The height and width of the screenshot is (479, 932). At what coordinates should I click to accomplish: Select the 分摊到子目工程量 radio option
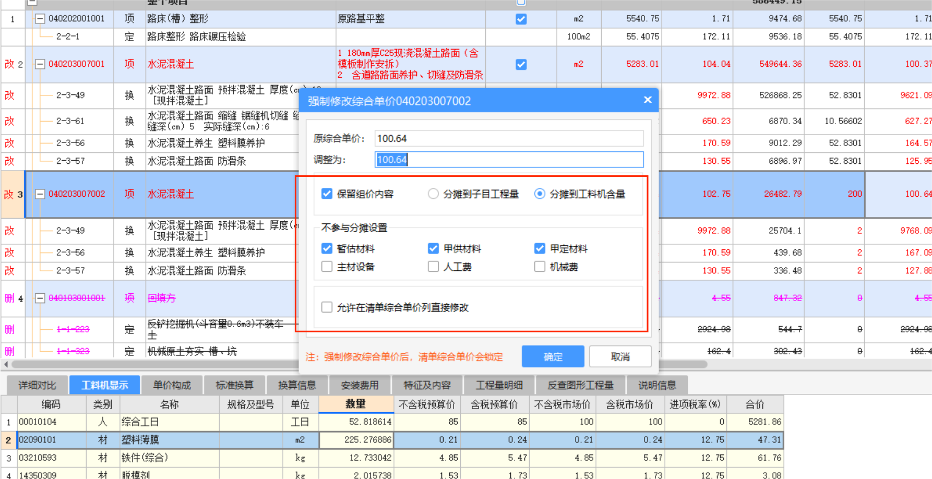(x=433, y=194)
